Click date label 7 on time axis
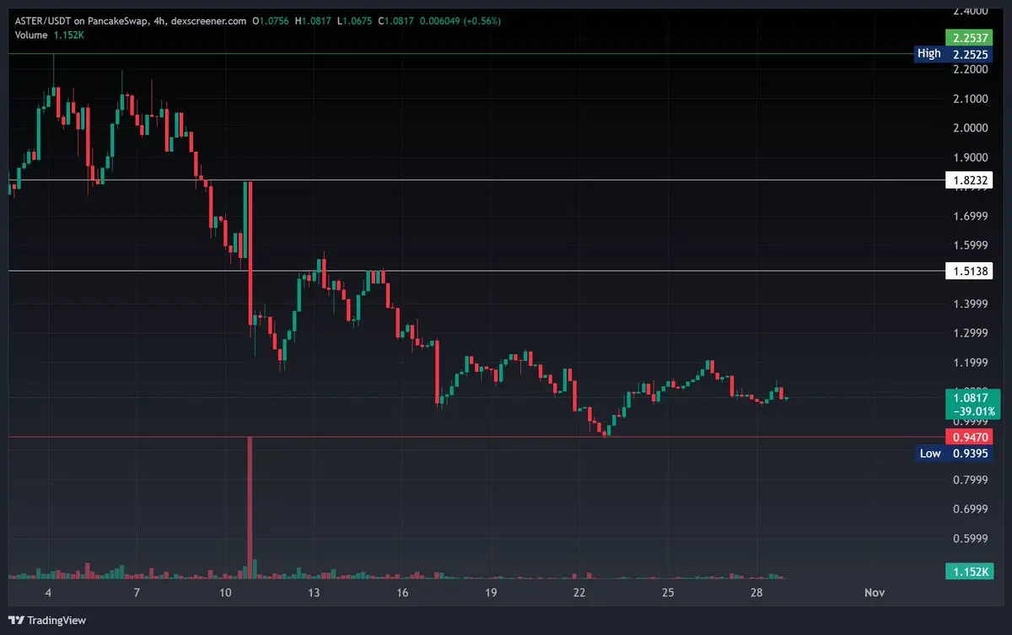 click(x=137, y=593)
